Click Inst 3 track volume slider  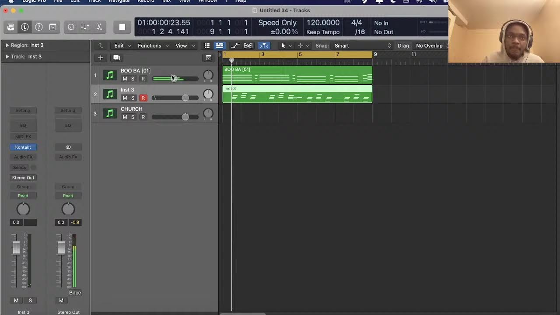point(175,98)
